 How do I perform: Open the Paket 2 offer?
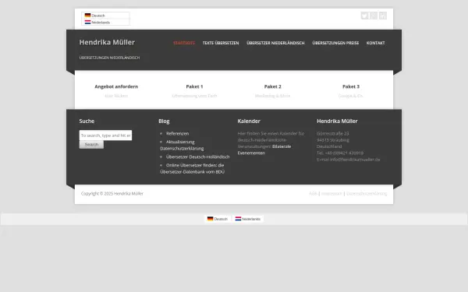point(272,86)
